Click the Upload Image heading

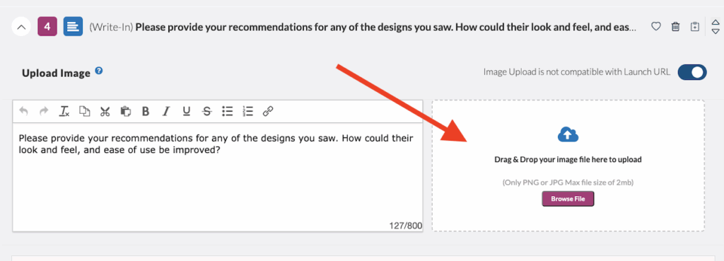pyautogui.click(x=56, y=74)
